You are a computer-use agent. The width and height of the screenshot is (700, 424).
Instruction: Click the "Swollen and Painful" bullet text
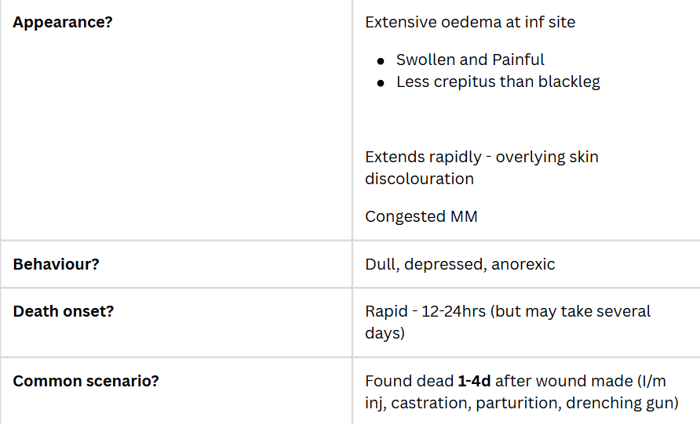470,60
